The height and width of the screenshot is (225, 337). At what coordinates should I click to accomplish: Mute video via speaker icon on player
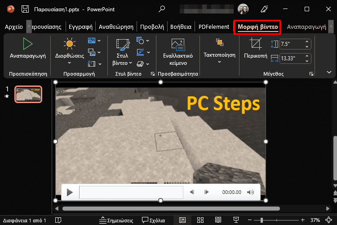250,192
